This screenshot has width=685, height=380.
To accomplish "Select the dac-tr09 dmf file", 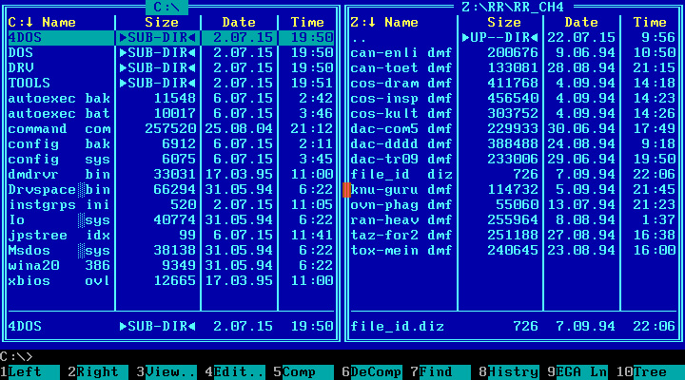I will click(x=514, y=160).
